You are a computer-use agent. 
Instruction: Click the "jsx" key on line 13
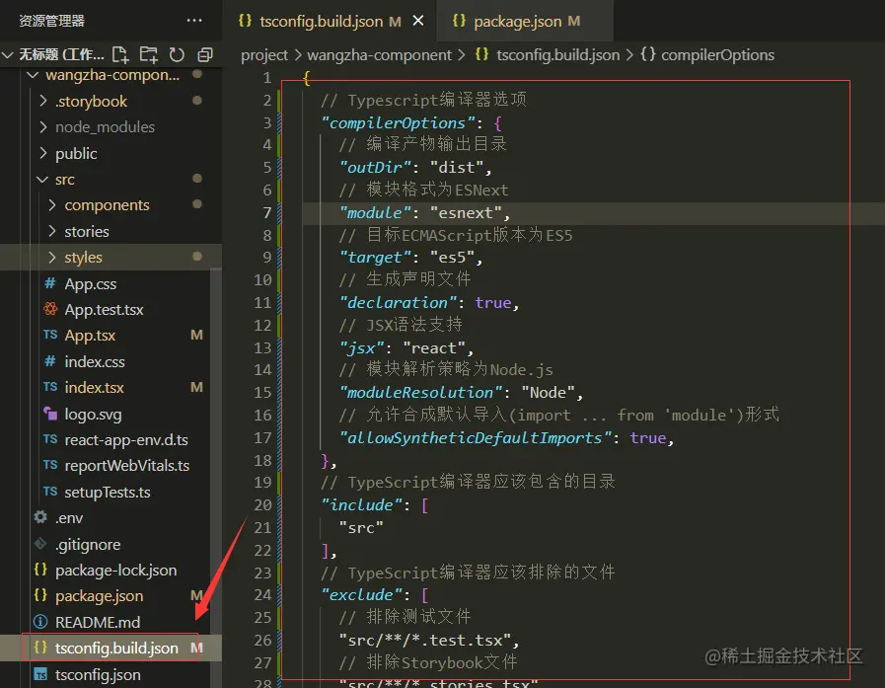pyautogui.click(x=361, y=348)
